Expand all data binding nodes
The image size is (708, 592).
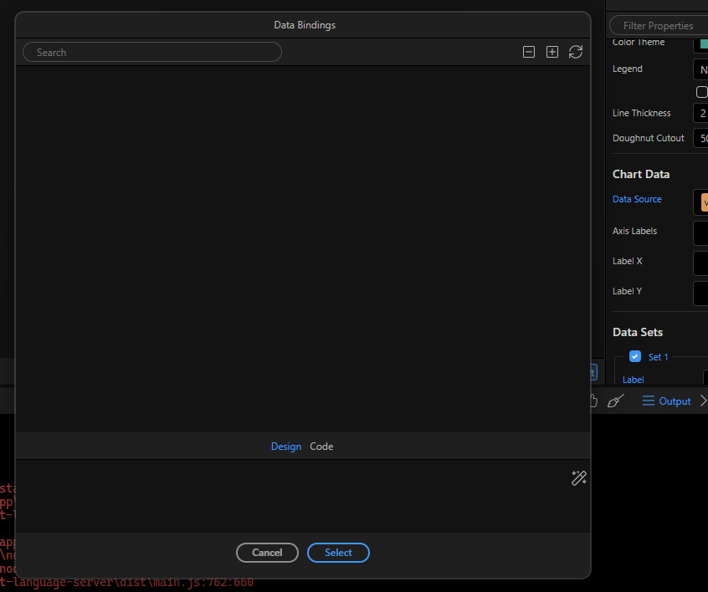pos(552,52)
